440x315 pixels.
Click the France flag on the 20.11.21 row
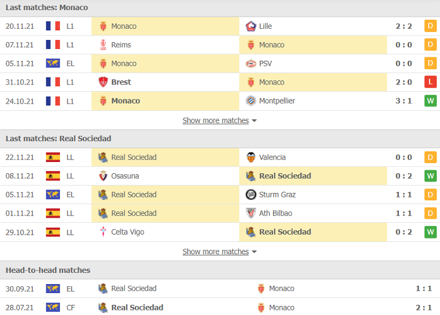point(53,26)
